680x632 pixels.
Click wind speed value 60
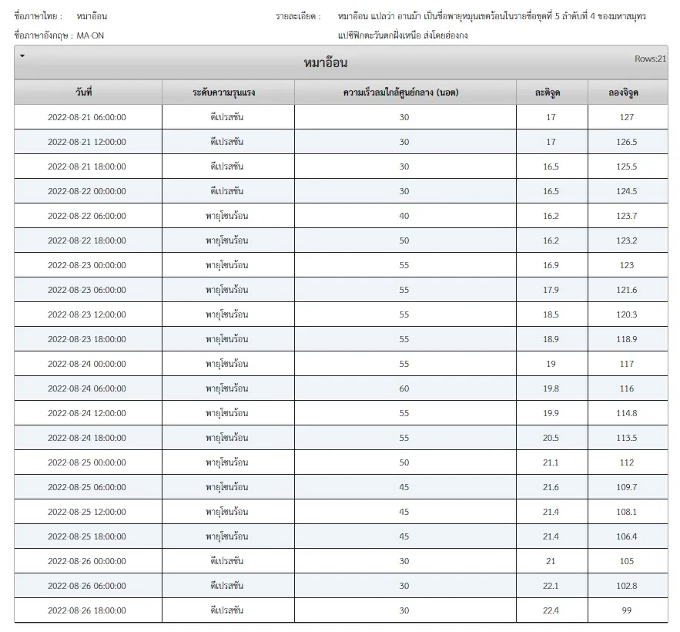coord(404,388)
